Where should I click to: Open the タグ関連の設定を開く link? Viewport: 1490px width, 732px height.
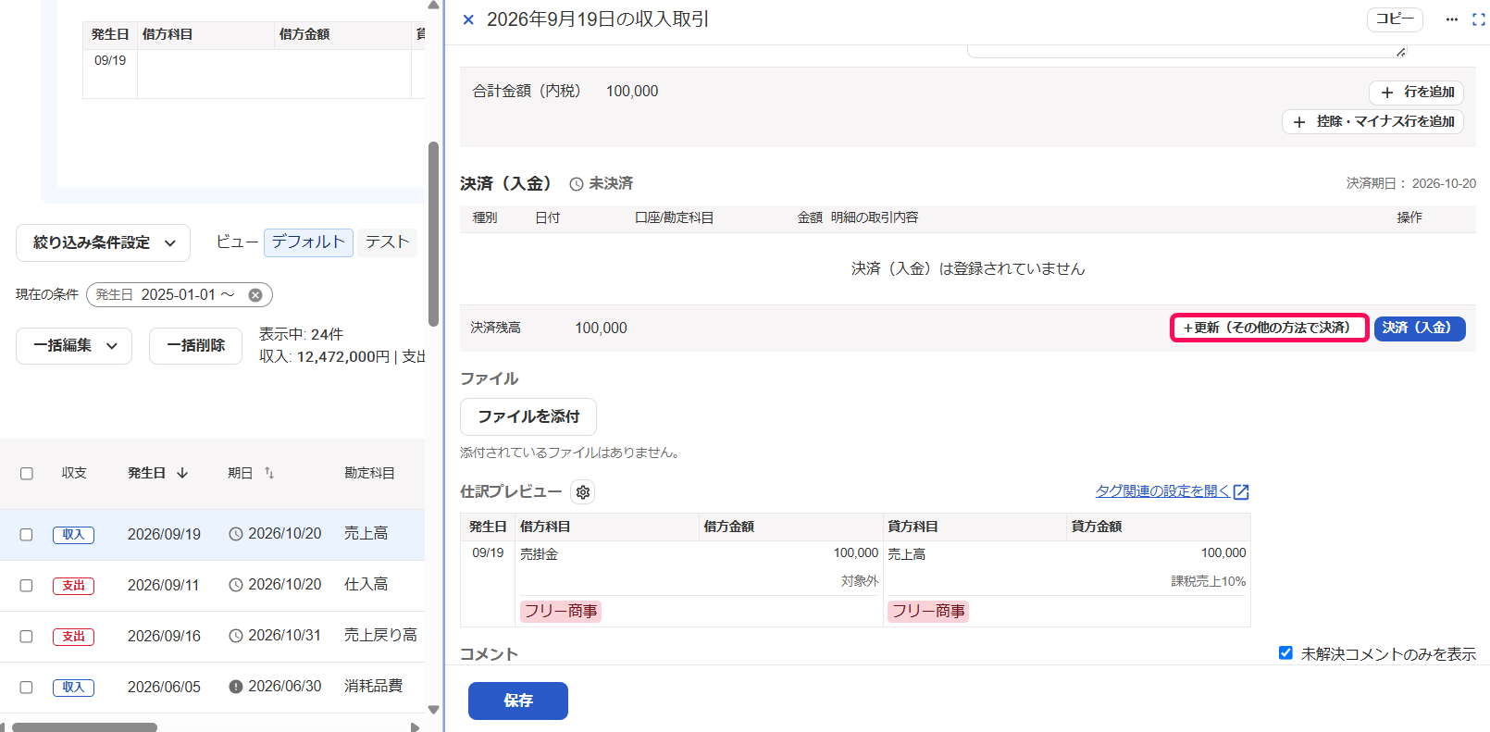[1162, 491]
